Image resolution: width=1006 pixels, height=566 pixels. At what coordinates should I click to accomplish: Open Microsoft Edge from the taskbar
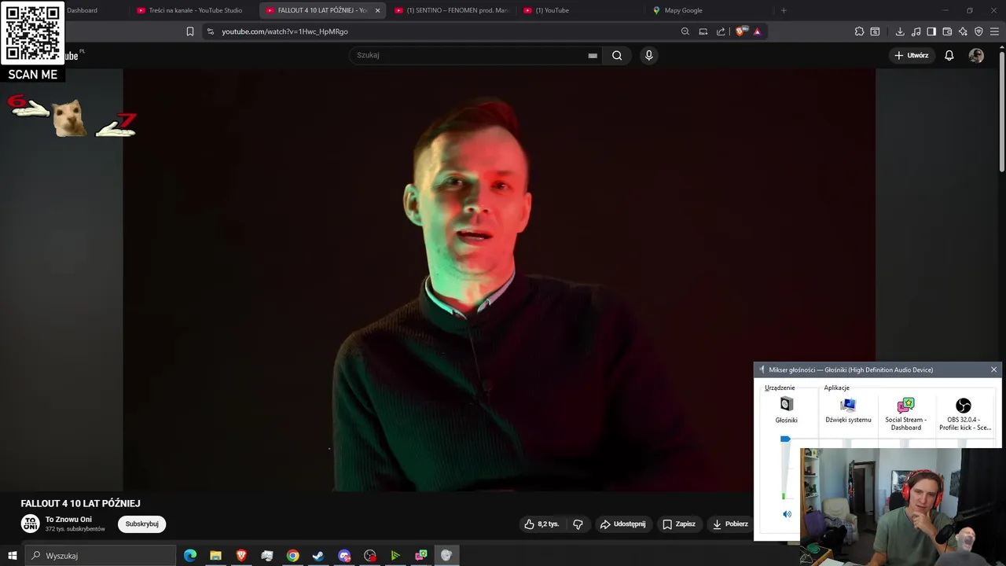click(190, 556)
